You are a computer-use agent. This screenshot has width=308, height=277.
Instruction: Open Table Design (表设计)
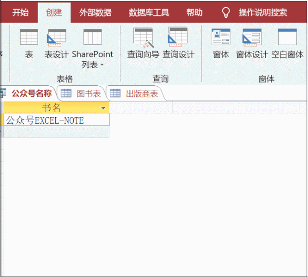[x=57, y=43]
